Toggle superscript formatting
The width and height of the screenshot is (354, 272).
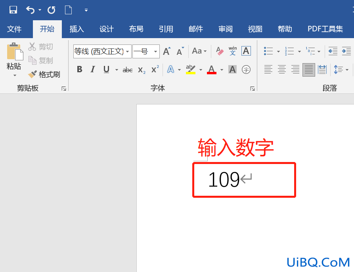pos(155,69)
